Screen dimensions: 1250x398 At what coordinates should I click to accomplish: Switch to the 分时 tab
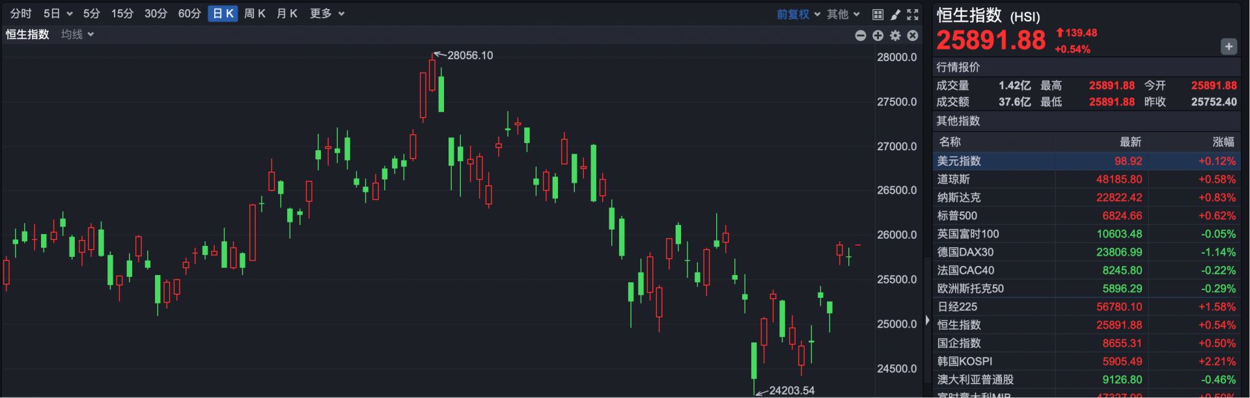click(x=21, y=14)
